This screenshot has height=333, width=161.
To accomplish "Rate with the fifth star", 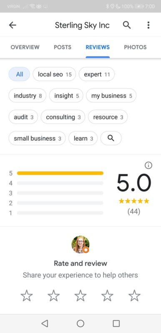I will [x=134, y=296].
